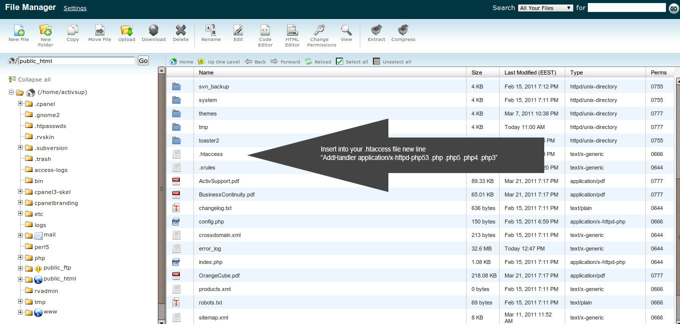The width and height of the screenshot is (680, 324).
Task: Click the Unselect all checkbox
Action: 377,61
